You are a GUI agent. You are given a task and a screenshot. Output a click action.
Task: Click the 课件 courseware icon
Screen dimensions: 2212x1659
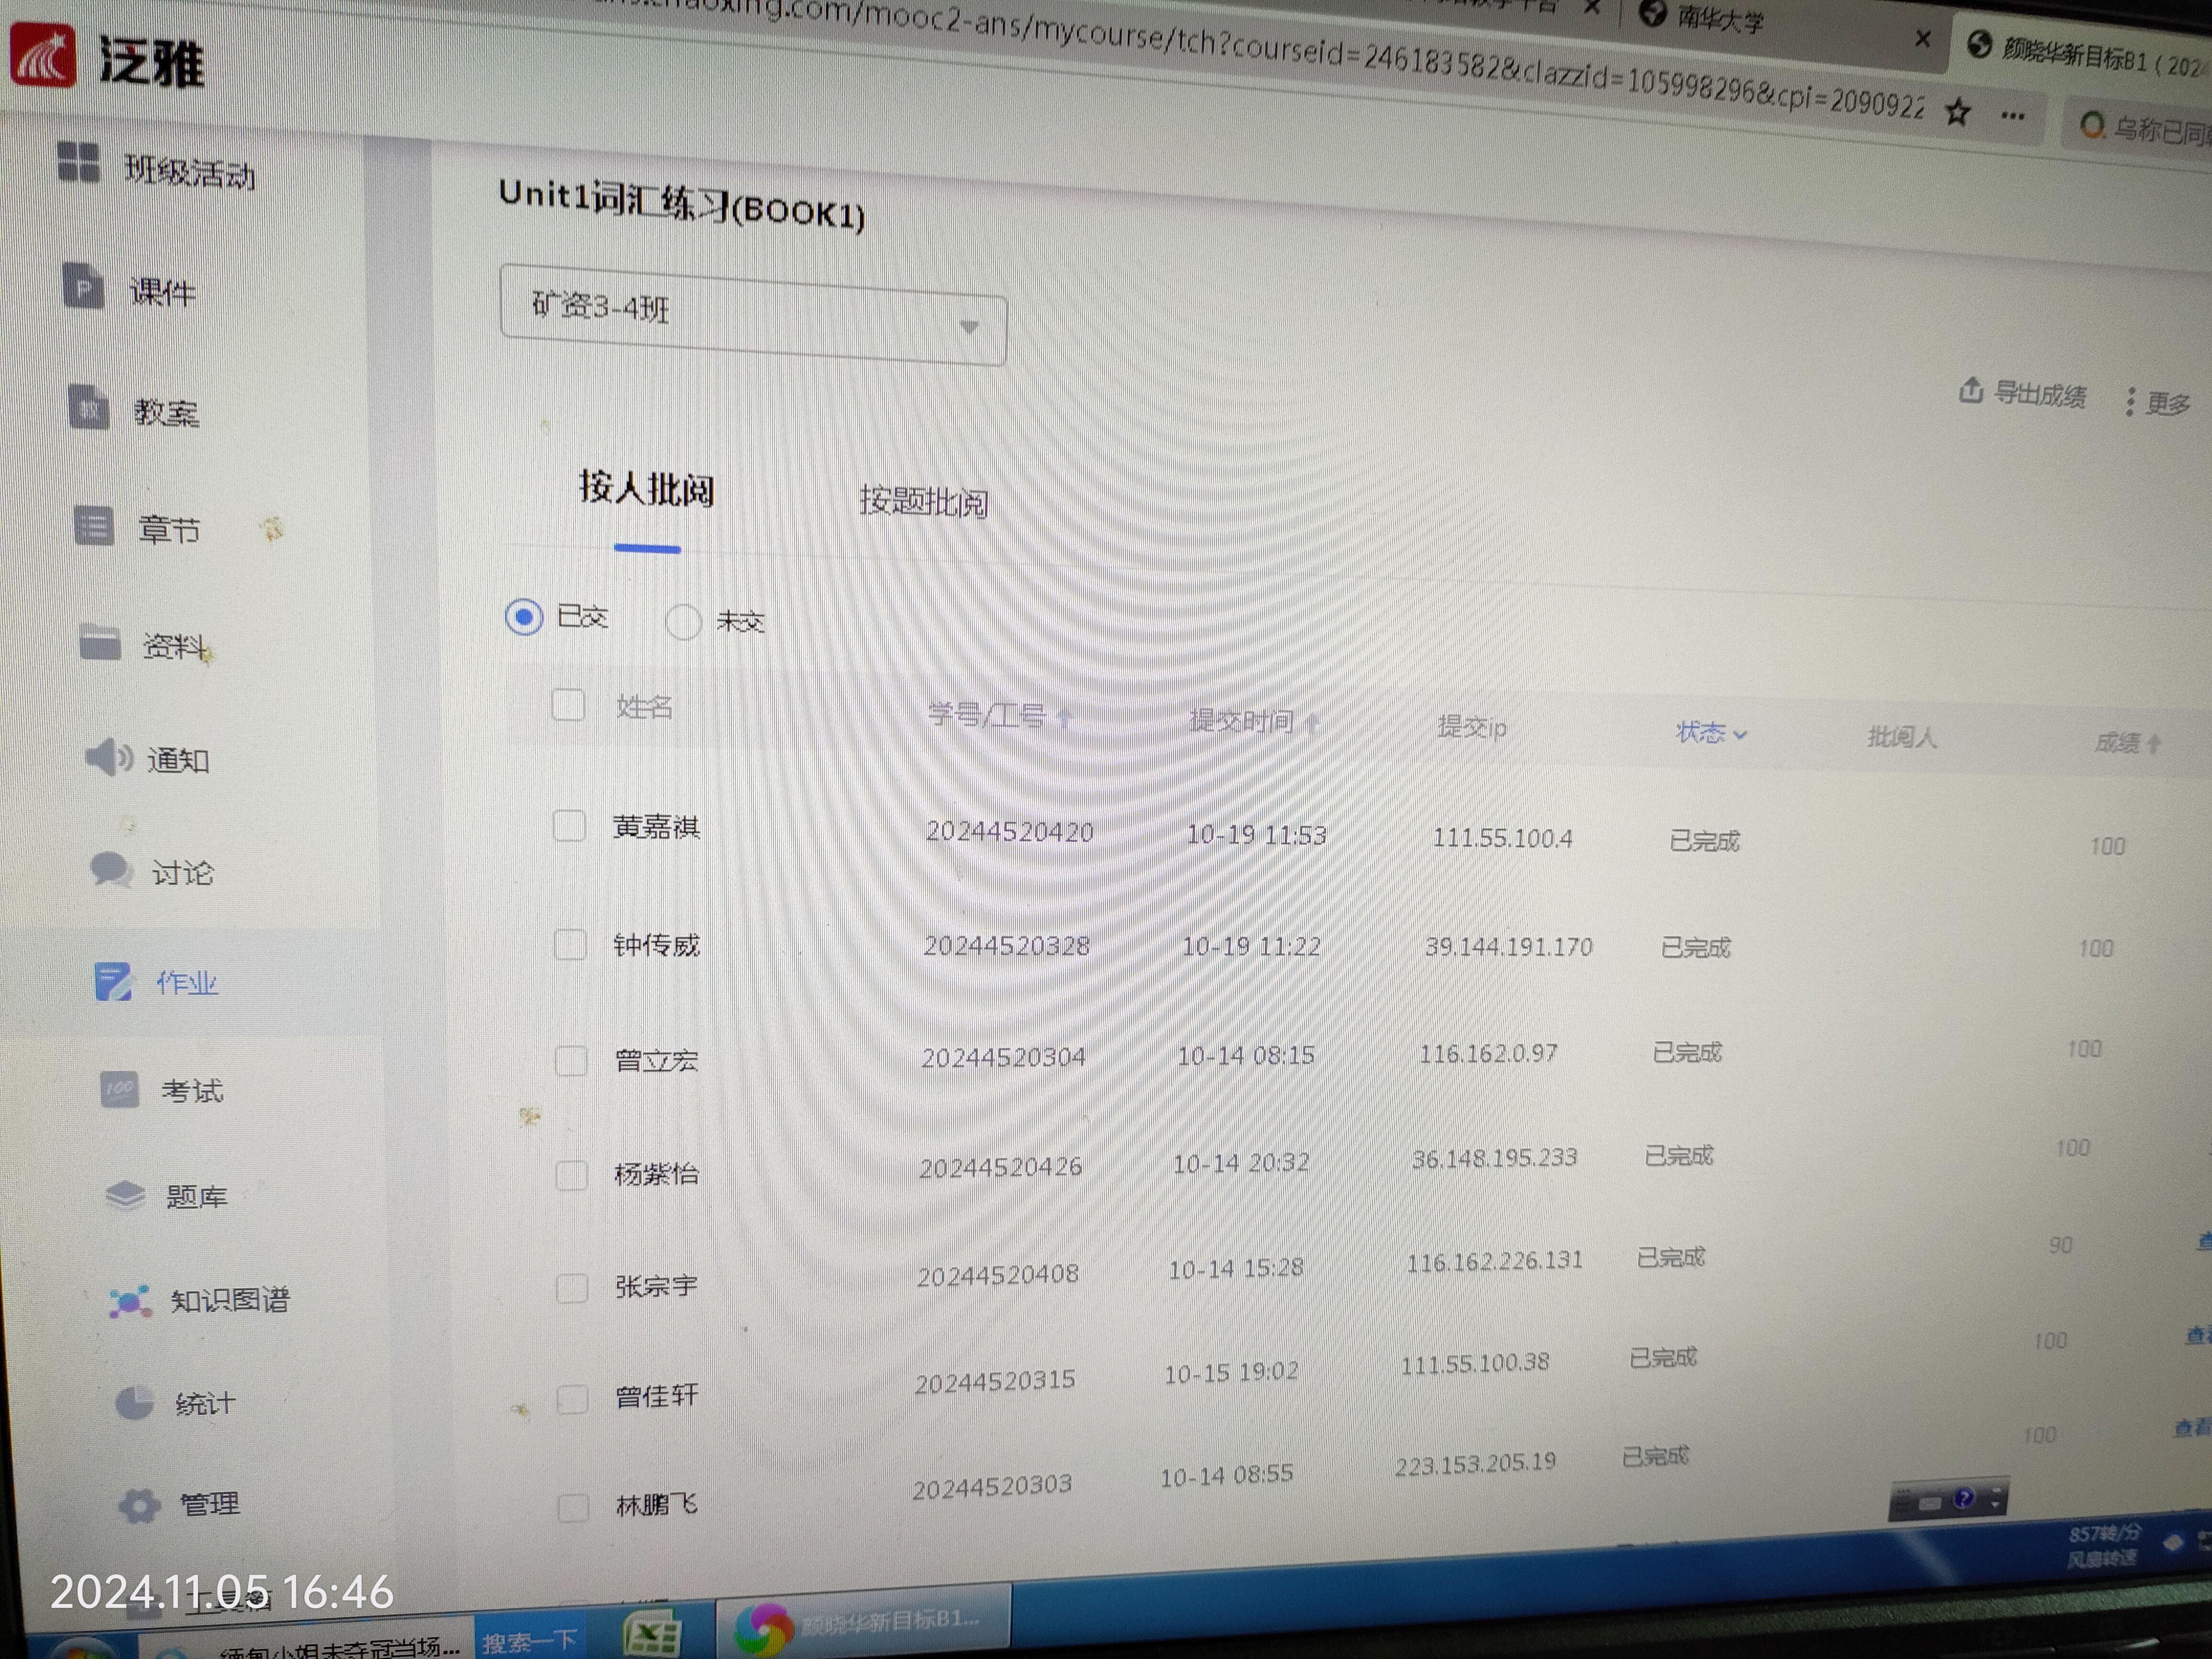[84, 287]
